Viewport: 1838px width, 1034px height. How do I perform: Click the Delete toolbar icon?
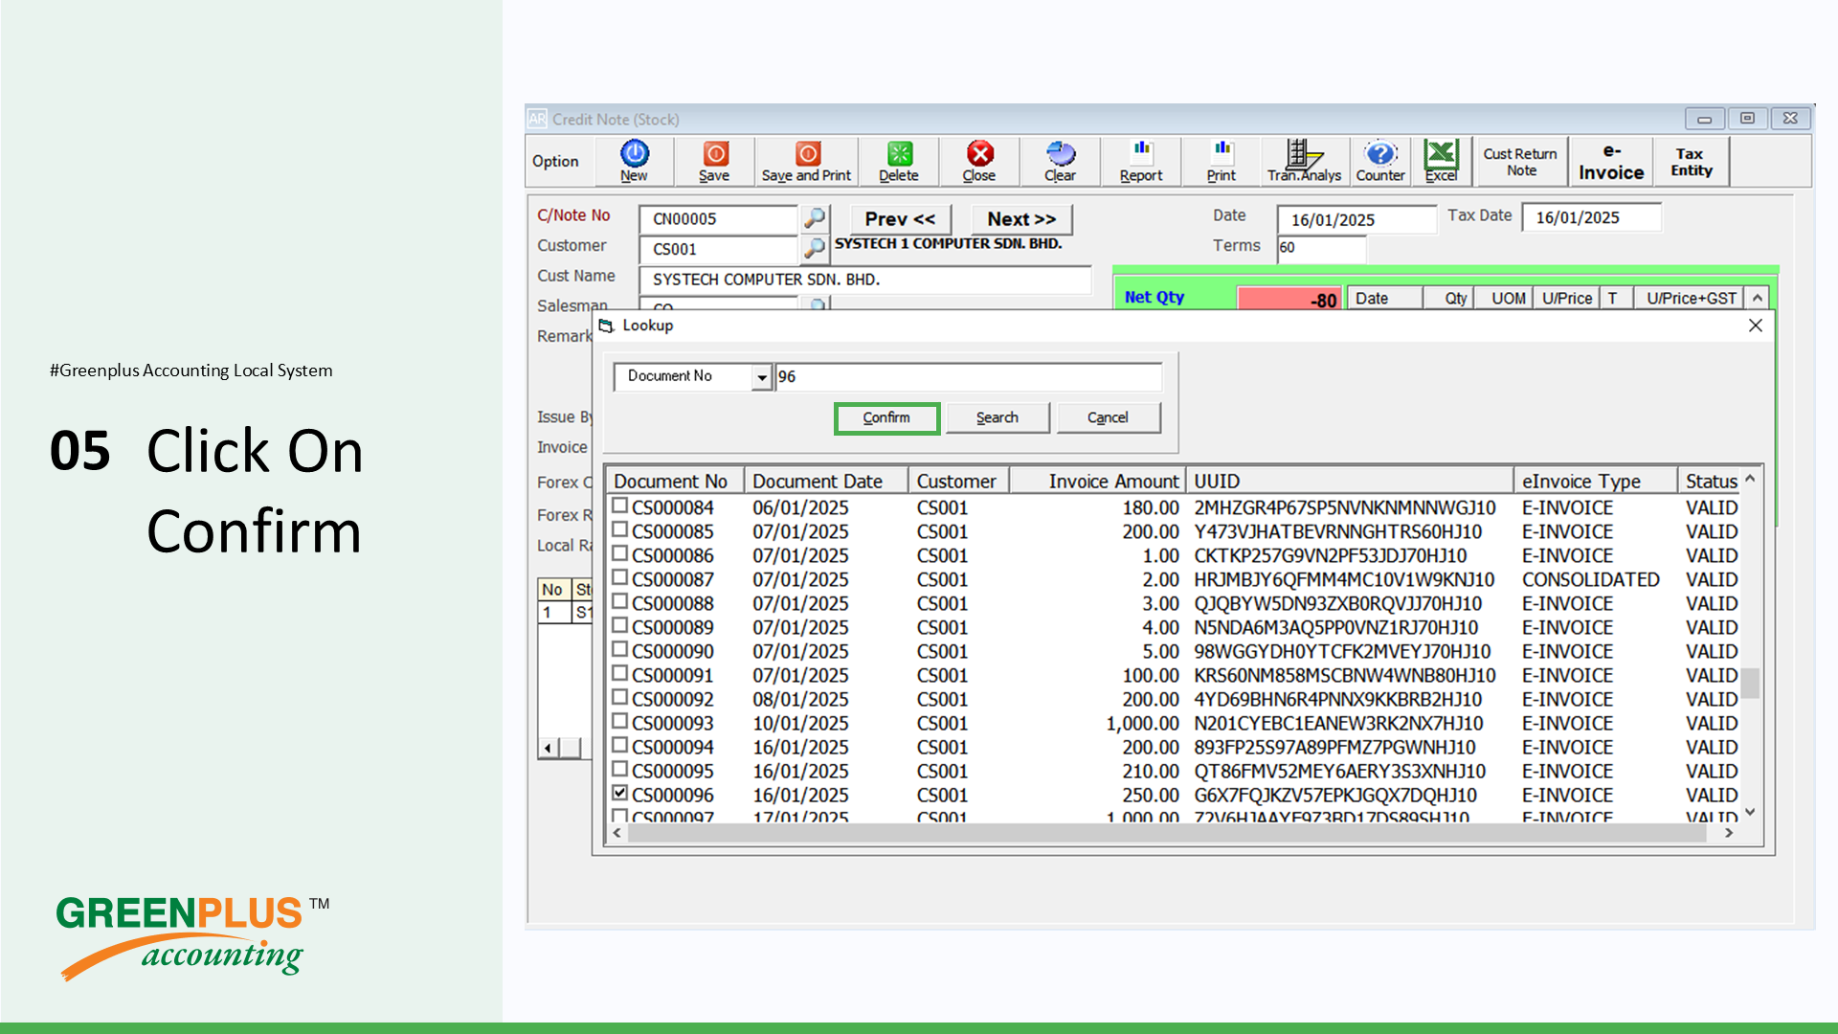pos(899,160)
